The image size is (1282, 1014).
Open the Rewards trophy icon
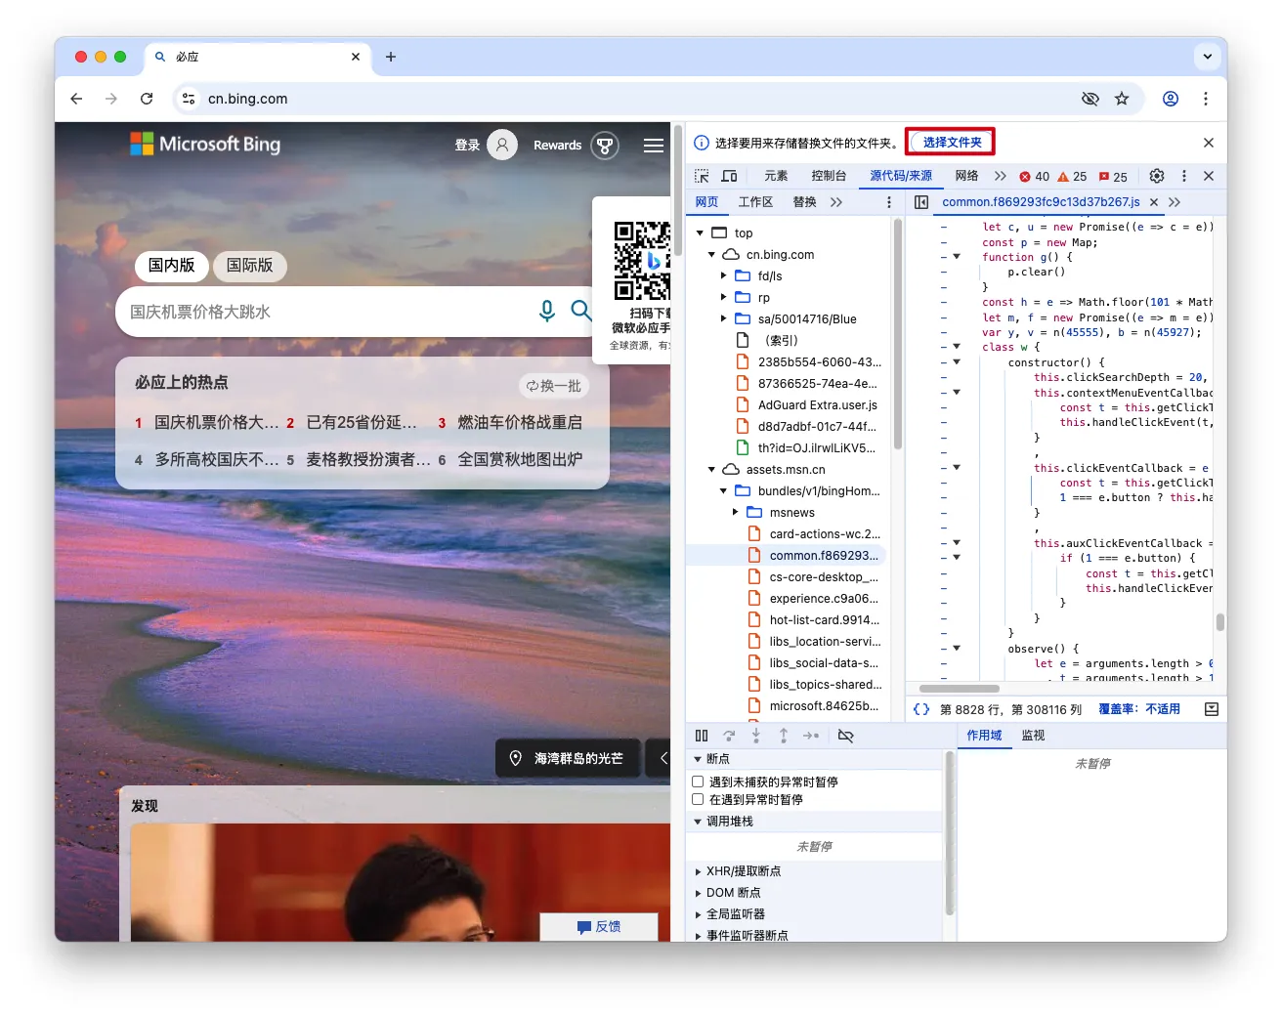click(605, 146)
